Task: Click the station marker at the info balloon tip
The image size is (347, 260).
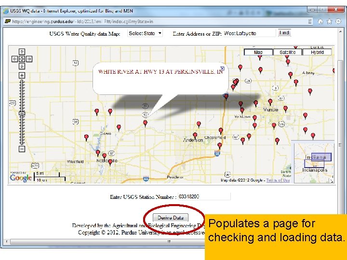Action: 145,123
